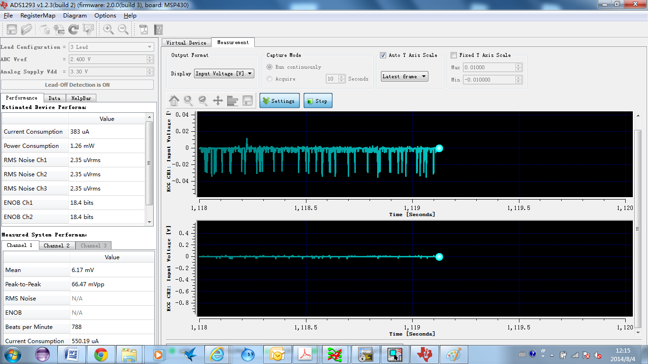Open the Latest frame dropdown
The height and width of the screenshot is (364, 648).
point(405,76)
